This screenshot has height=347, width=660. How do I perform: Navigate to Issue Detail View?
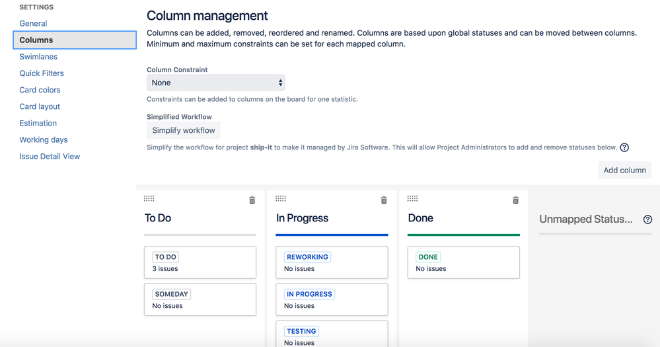[50, 157]
